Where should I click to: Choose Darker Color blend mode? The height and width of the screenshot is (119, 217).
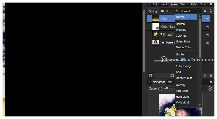(x=186, y=47)
